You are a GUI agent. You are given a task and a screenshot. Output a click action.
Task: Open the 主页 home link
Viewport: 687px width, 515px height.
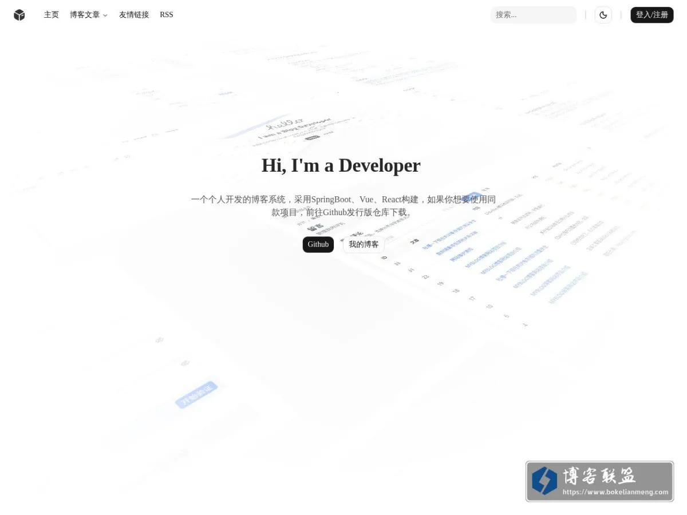click(52, 15)
